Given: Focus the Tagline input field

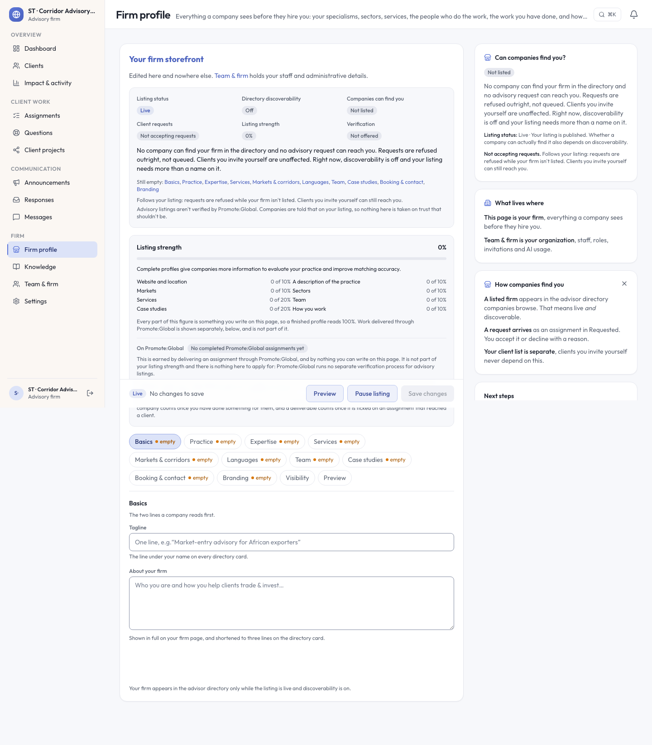Looking at the screenshot, I should [292, 542].
